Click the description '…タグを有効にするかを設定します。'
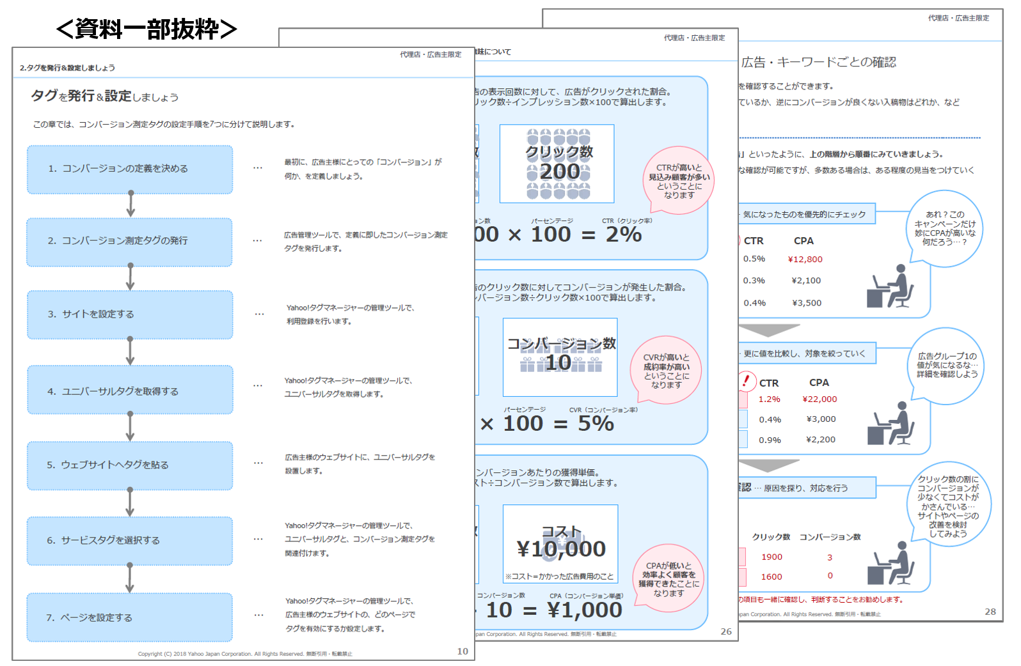This screenshot has width=1021, height=666. [x=351, y=615]
